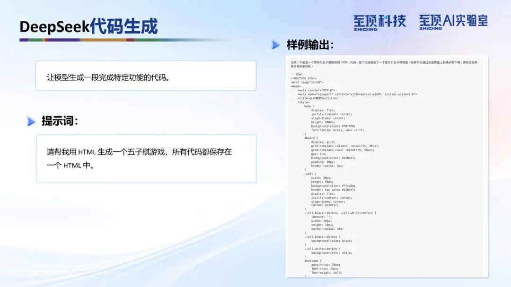This screenshot has width=511, height=287.
Task: Select the Chinese intro paragraph above the code
Action: [x=384, y=64]
